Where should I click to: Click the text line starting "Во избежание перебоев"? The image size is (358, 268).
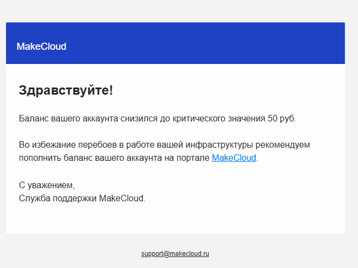coord(164,145)
